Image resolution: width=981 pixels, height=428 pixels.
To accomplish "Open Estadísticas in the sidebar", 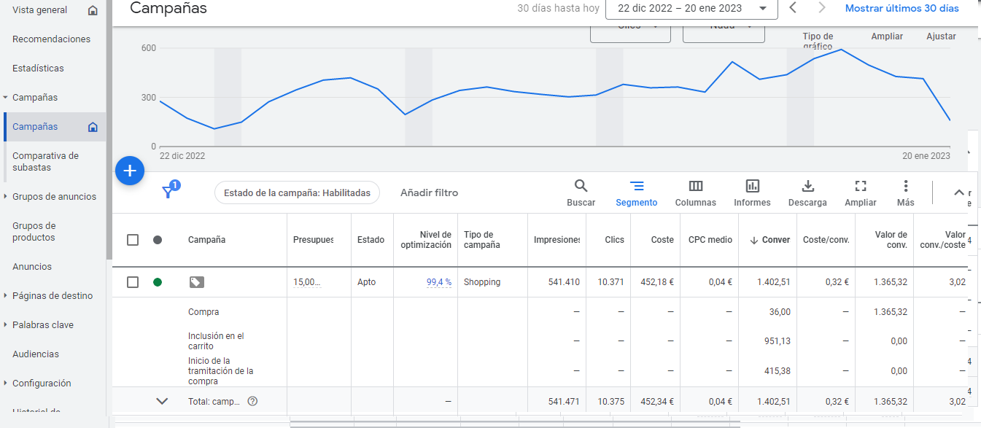I will tap(38, 69).
